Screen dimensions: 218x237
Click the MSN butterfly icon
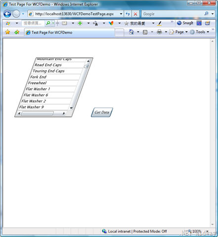[x=111, y=23]
